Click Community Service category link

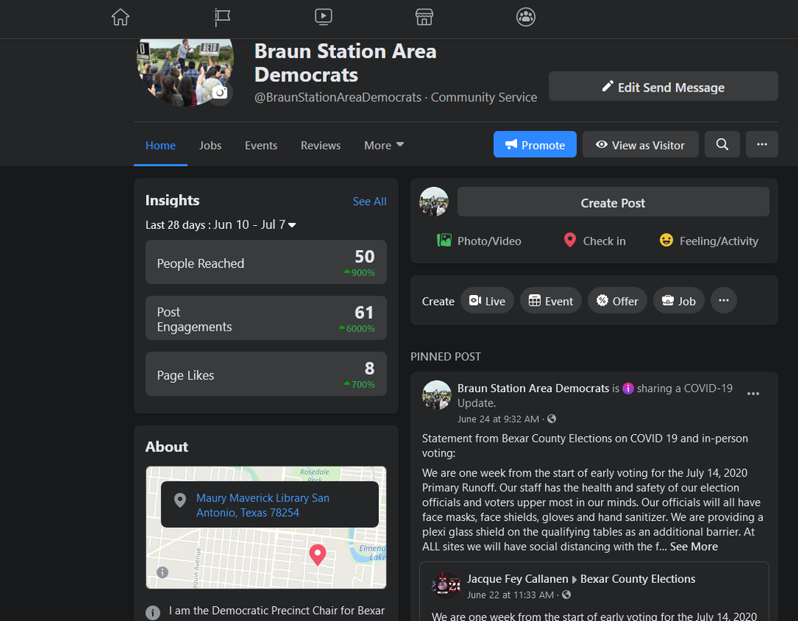click(484, 97)
